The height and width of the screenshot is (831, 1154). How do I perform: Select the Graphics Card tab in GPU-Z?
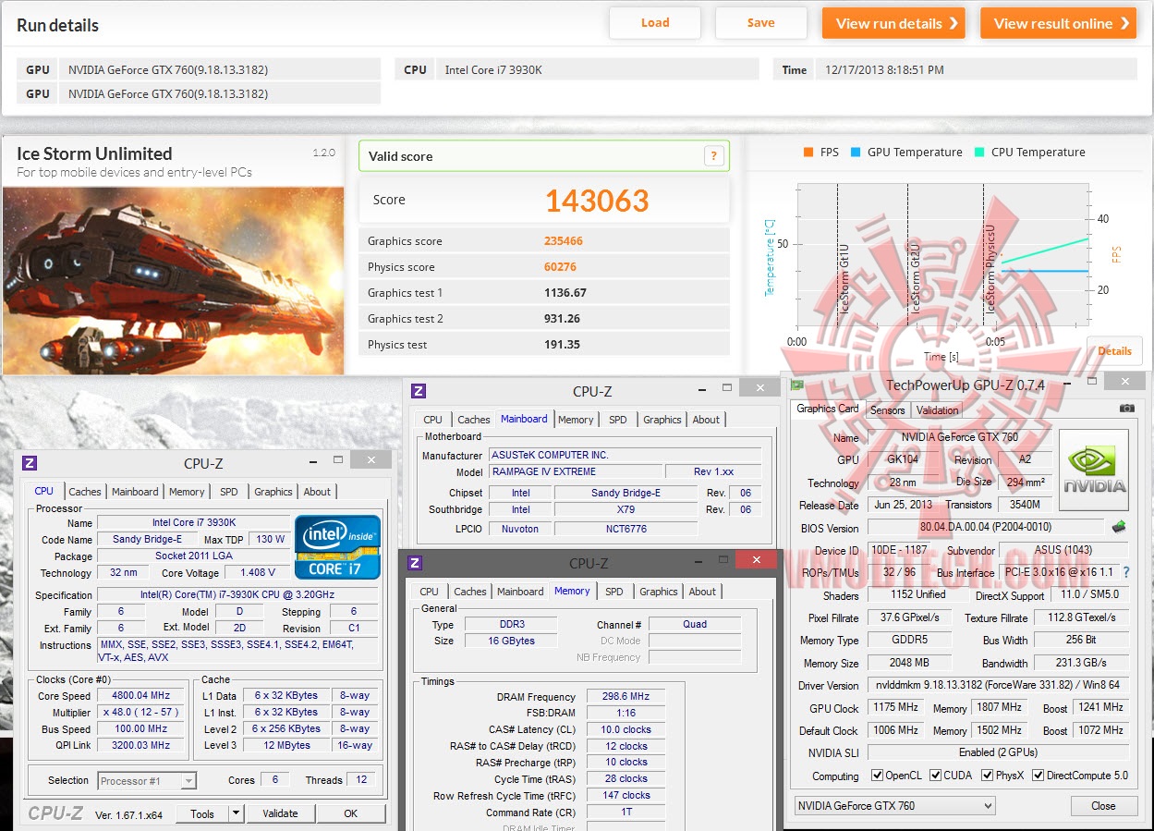(828, 409)
